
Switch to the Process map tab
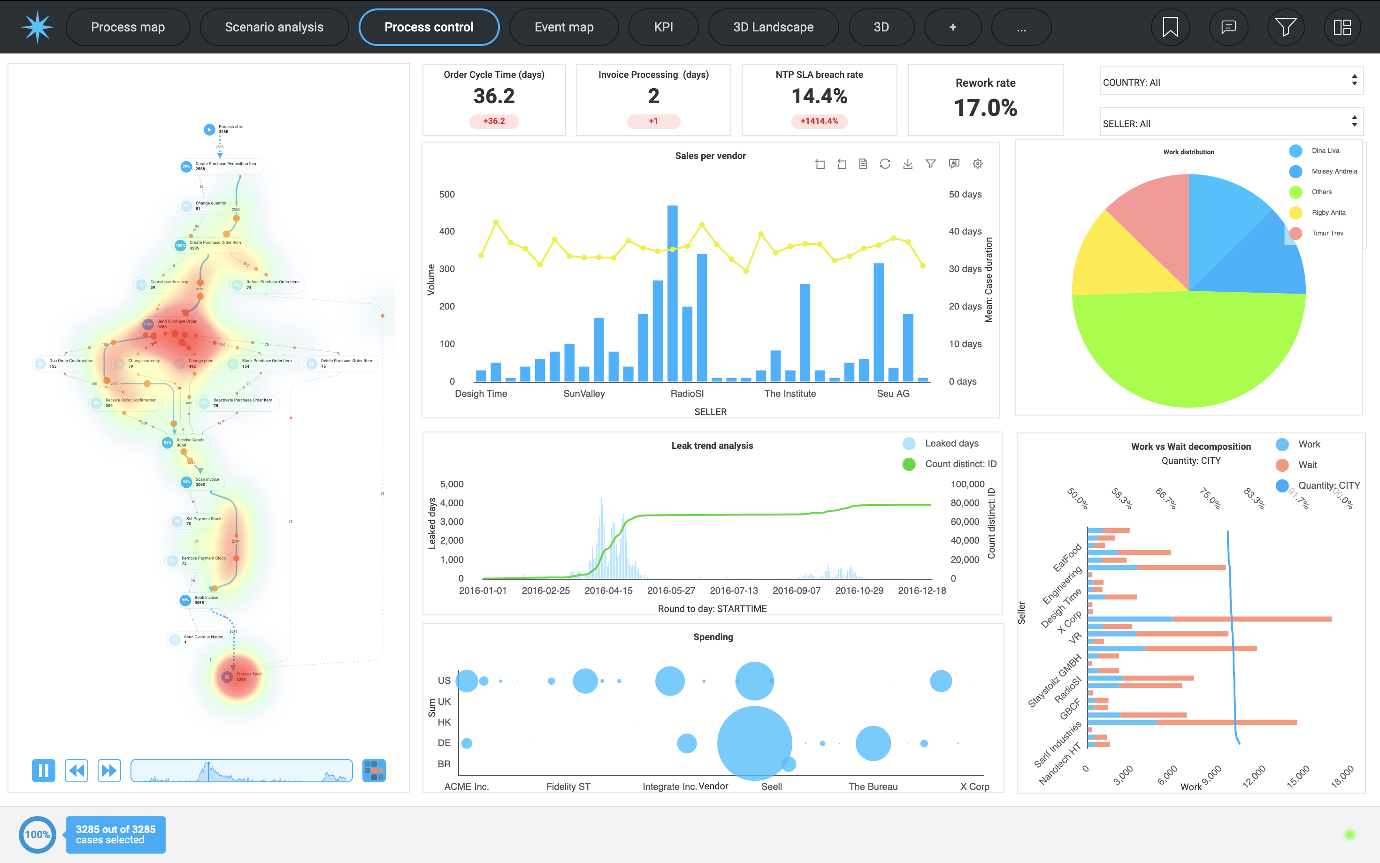[x=128, y=27]
